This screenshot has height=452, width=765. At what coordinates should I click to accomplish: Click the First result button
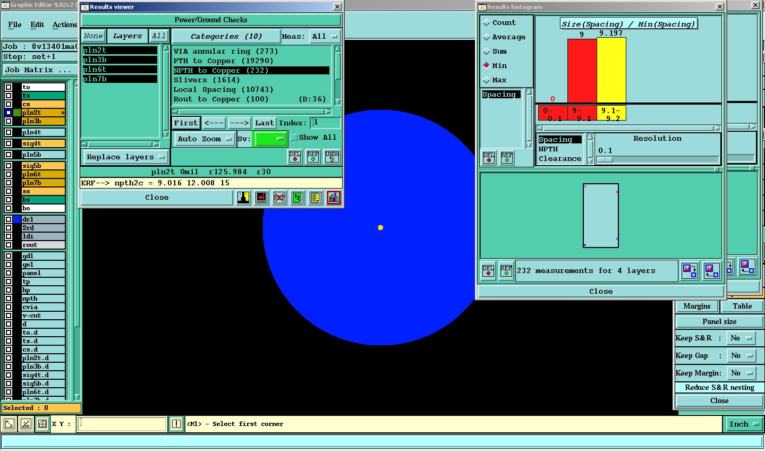pos(186,123)
